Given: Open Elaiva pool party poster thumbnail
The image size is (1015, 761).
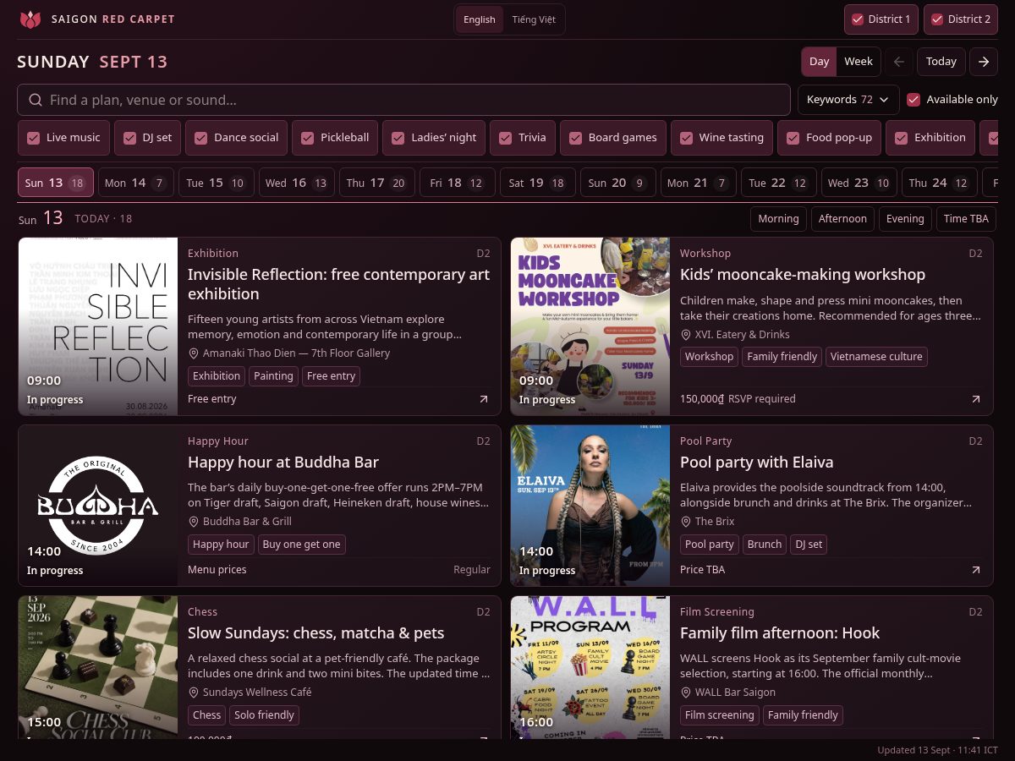Looking at the screenshot, I should click(590, 506).
